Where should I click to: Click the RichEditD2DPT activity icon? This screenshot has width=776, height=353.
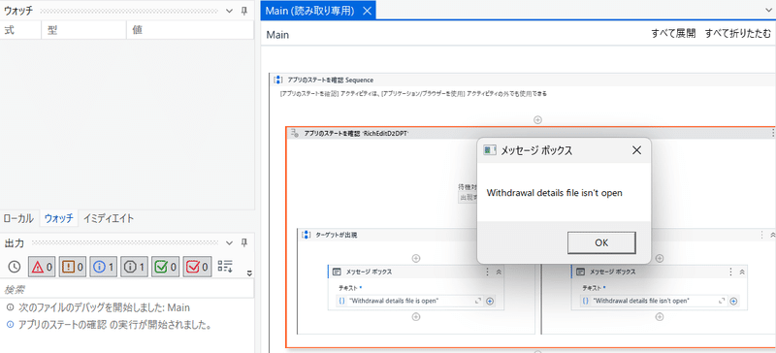[x=295, y=133]
